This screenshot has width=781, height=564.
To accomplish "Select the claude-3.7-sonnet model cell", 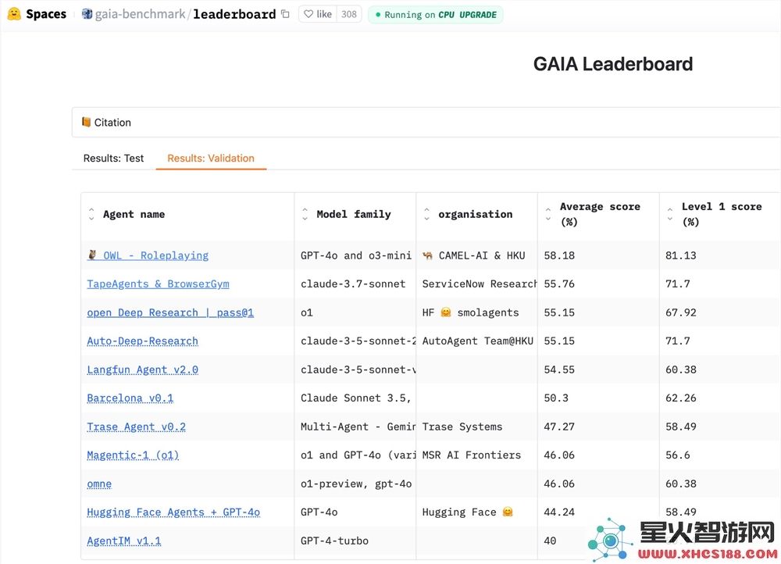I will [x=355, y=284].
